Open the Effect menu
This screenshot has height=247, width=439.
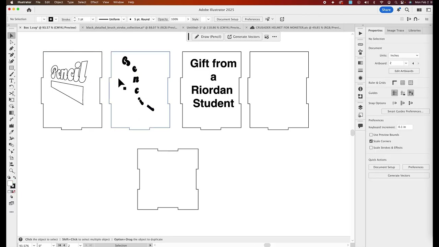(94, 2)
